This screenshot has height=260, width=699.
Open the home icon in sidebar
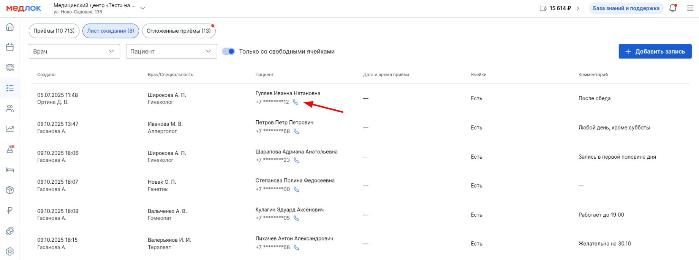[10, 27]
